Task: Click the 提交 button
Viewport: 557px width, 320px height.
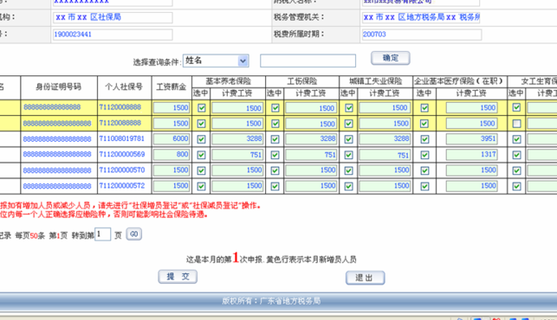Action: coord(178,277)
